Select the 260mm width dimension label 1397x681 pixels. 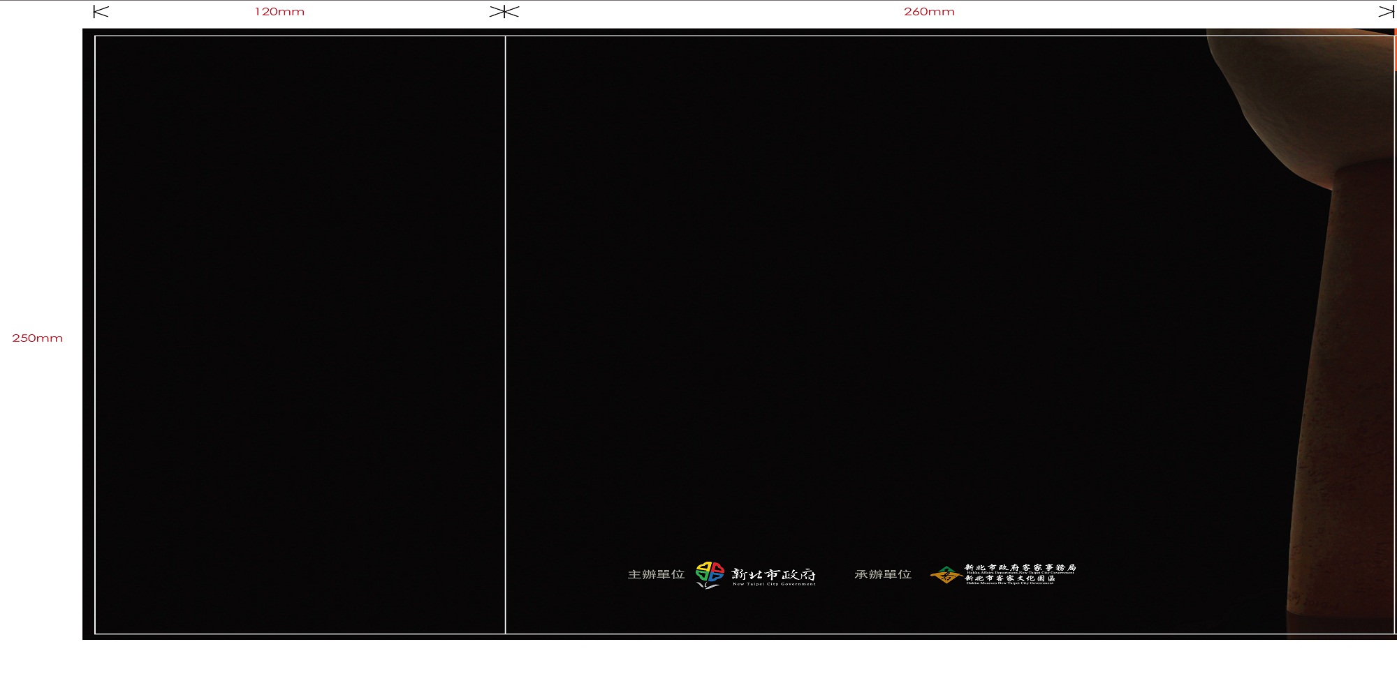(x=929, y=12)
